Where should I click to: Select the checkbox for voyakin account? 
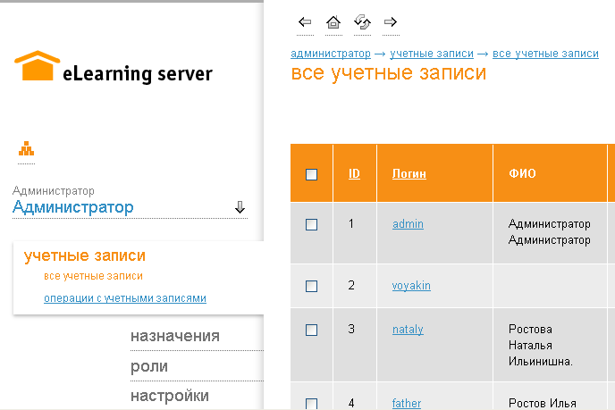tap(312, 287)
